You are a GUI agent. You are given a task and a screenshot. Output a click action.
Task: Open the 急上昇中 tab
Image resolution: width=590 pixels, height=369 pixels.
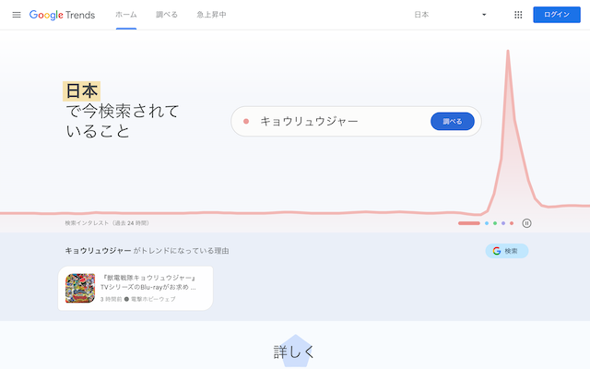pyautogui.click(x=211, y=15)
